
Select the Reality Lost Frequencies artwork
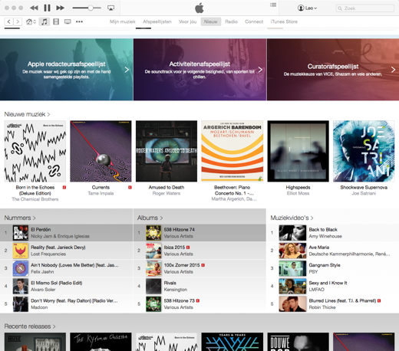tap(21, 251)
